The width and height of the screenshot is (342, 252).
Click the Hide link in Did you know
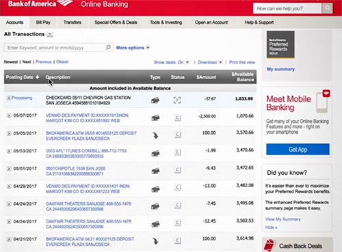271,227
